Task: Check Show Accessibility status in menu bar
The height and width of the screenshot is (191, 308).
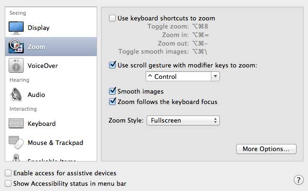Action: (8, 183)
